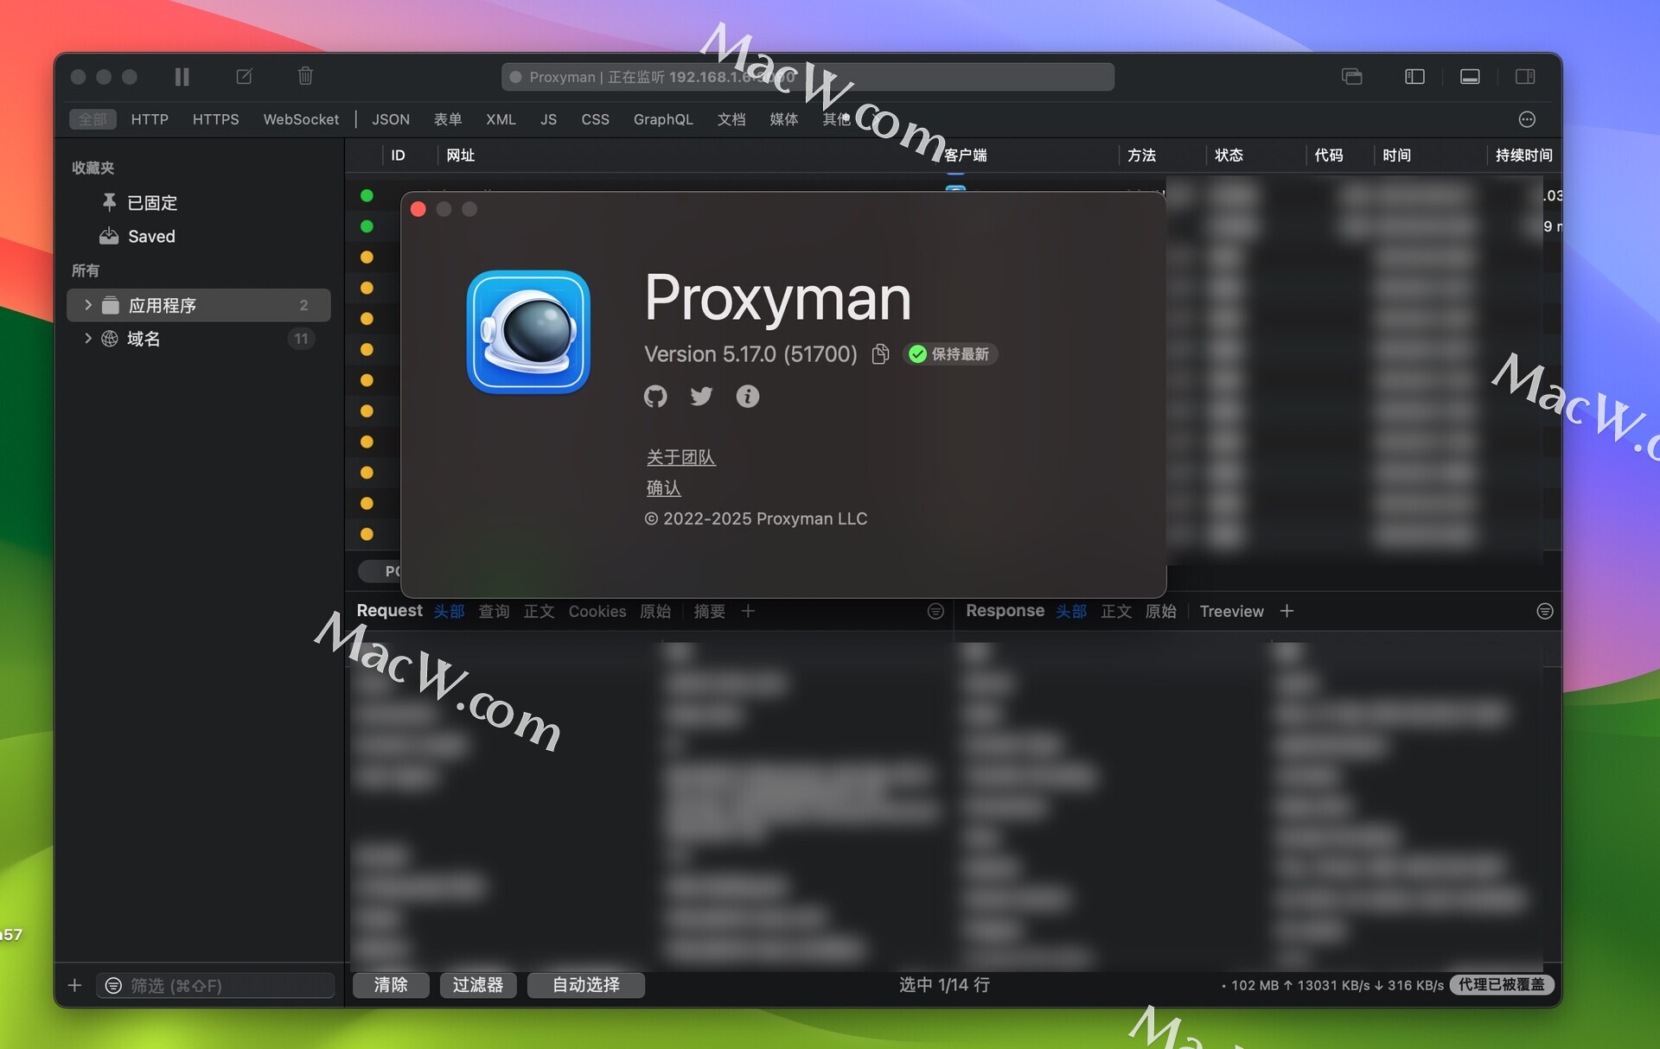
Task: Add a Request tab with plus icon
Action: point(748,611)
